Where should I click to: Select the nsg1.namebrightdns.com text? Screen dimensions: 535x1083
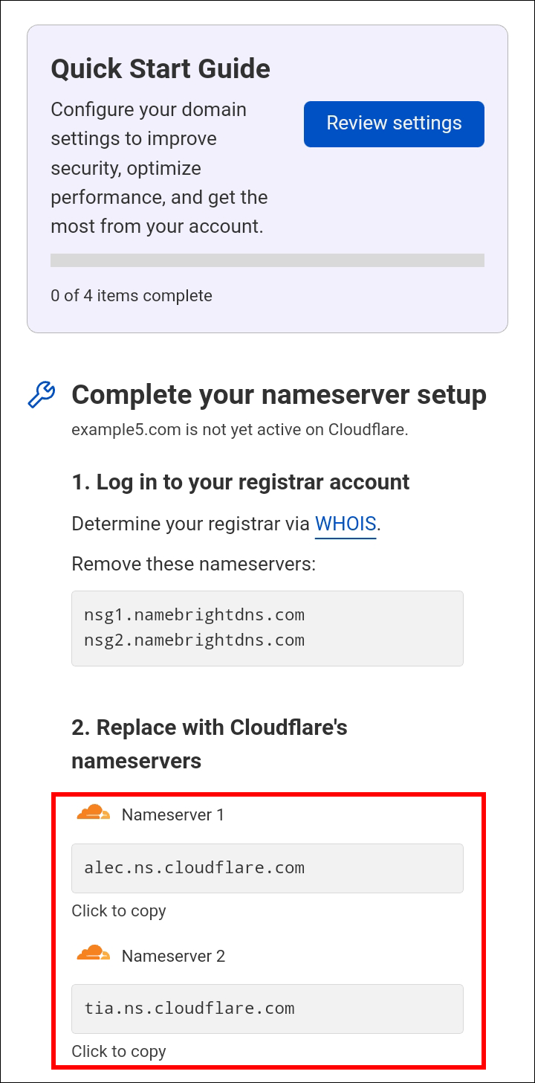pyautogui.click(x=195, y=615)
